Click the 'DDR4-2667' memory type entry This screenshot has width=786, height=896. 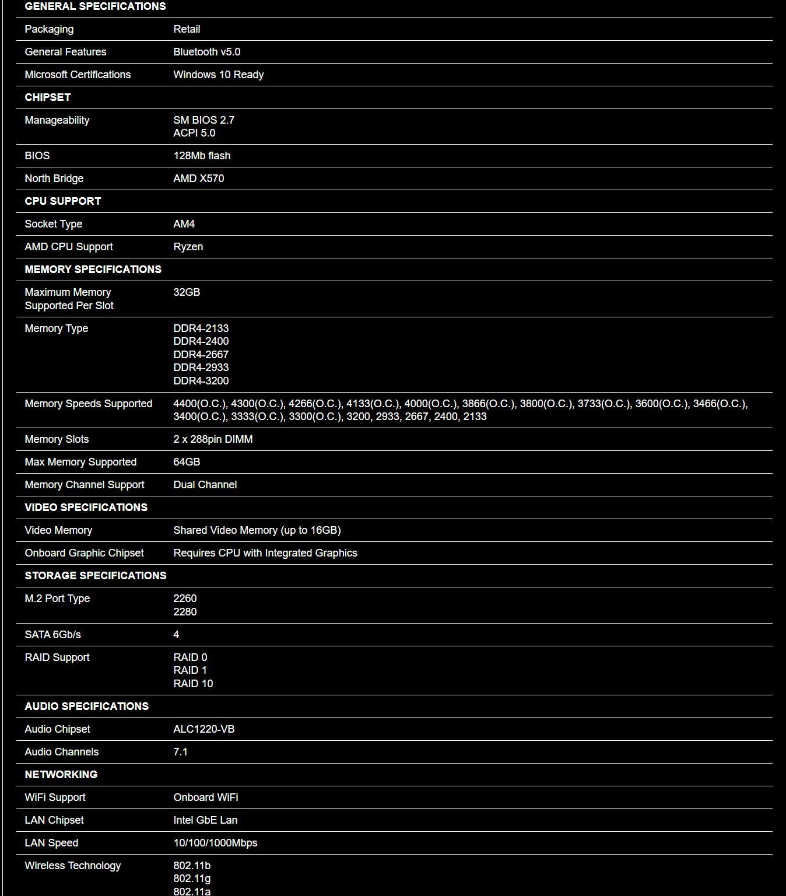tap(201, 355)
